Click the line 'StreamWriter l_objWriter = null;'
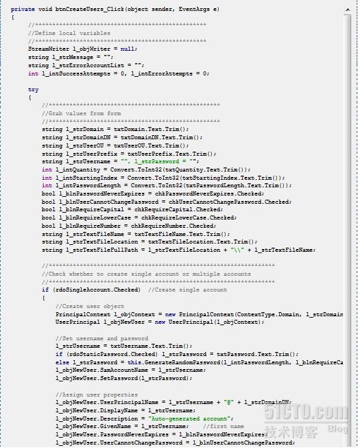This screenshot has height=448, width=358. tap(83, 49)
